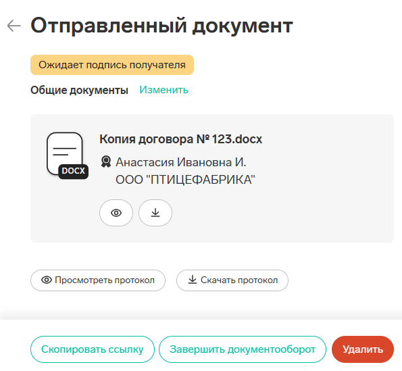
Task: Open the file name Копия договора № 123.docx
Action: (x=181, y=139)
